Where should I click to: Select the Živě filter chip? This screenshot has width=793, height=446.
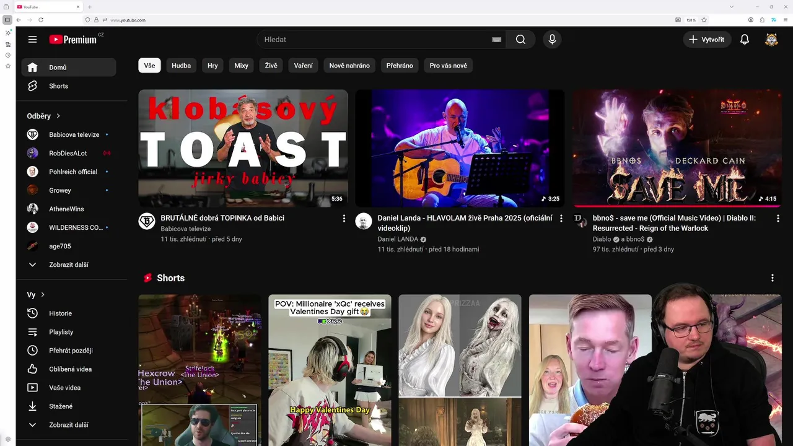(x=271, y=66)
